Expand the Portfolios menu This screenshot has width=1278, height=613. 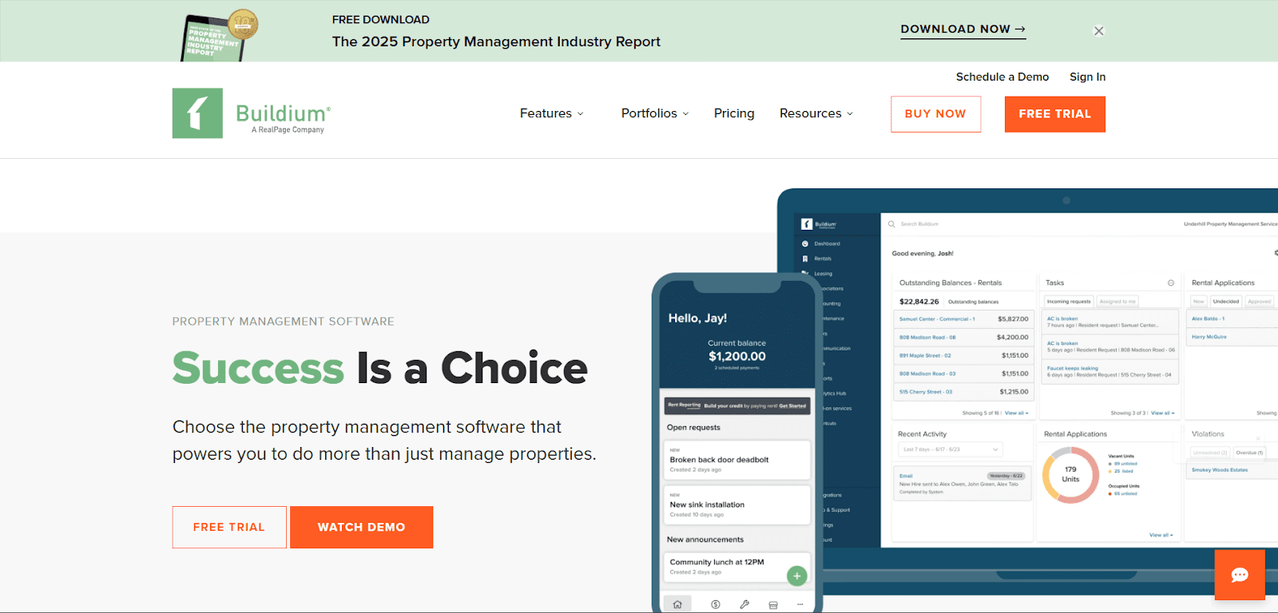coord(655,113)
